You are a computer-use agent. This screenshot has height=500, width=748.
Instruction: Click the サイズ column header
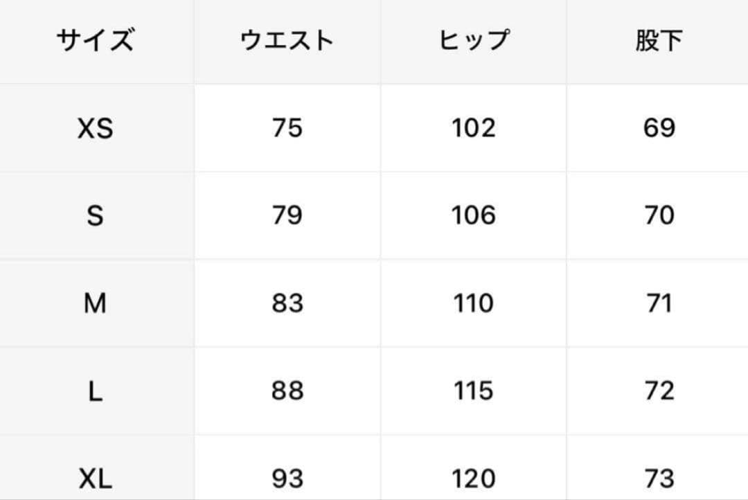(95, 42)
